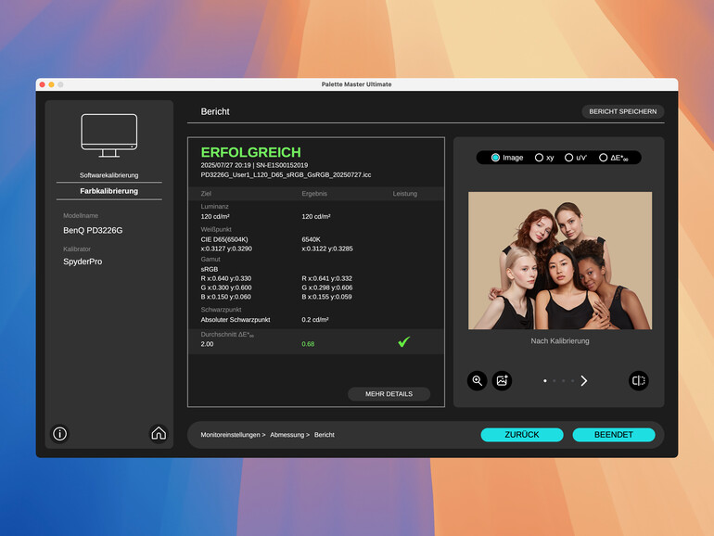Viewport: 714px width, 536px height.
Task: Click the 2.00 Durchschnitt ΔE target value
Action: pyautogui.click(x=207, y=344)
